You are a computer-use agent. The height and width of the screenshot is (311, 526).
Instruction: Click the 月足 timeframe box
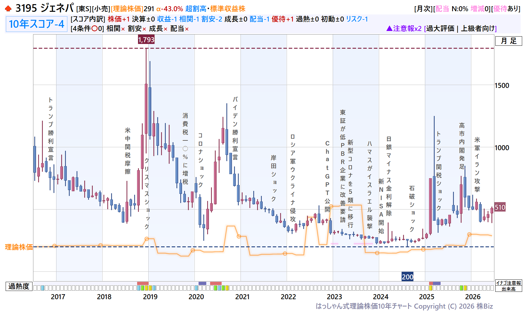(x=509, y=41)
